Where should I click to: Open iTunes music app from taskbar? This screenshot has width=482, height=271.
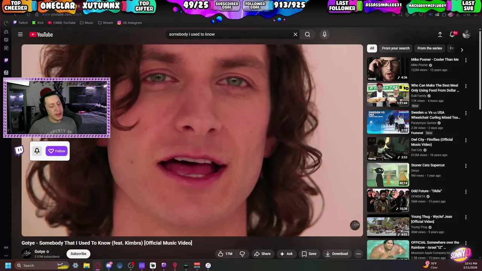208,265
